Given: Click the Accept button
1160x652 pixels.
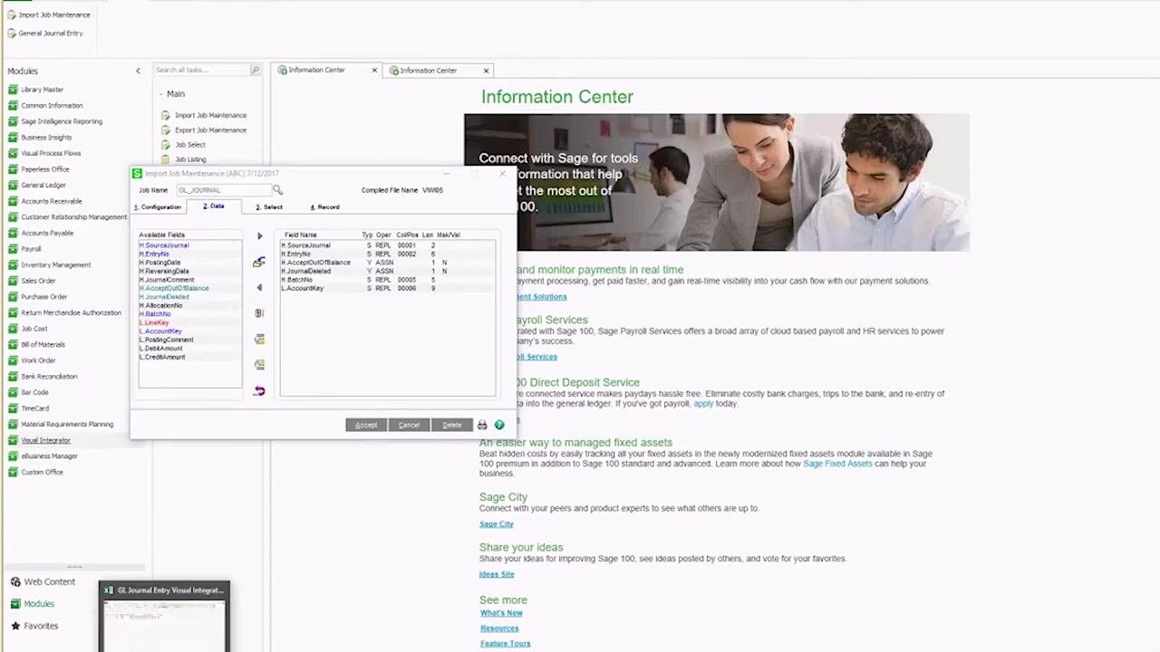Looking at the screenshot, I should (x=366, y=425).
